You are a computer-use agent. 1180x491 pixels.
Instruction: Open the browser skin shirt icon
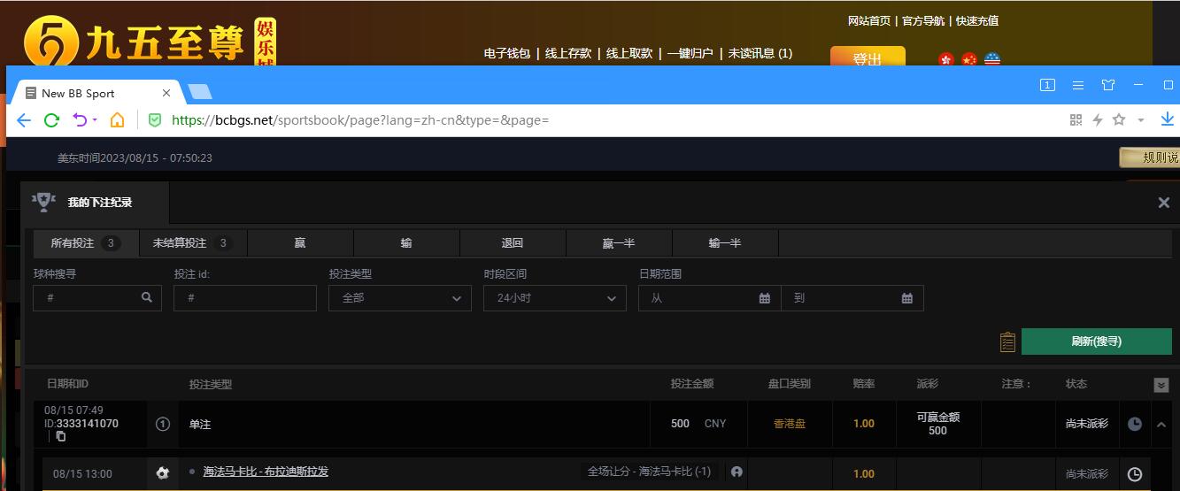[x=1108, y=85]
